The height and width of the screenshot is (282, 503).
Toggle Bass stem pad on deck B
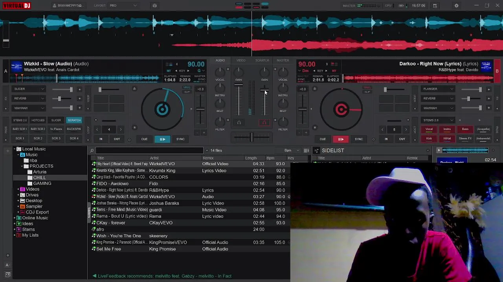click(465, 129)
